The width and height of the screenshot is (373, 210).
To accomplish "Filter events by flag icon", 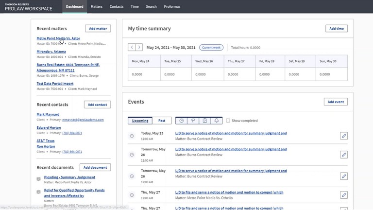I will 193,121.
